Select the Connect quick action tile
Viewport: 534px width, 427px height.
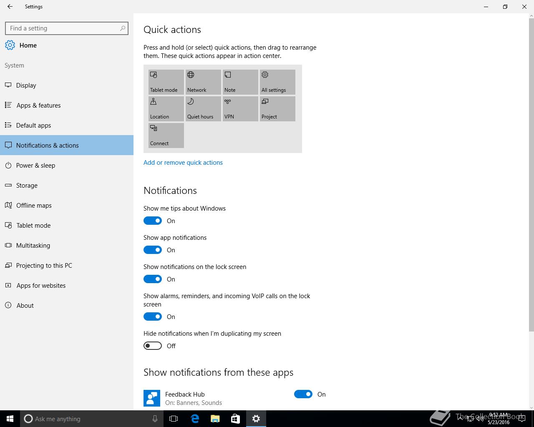pyautogui.click(x=166, y=136)
